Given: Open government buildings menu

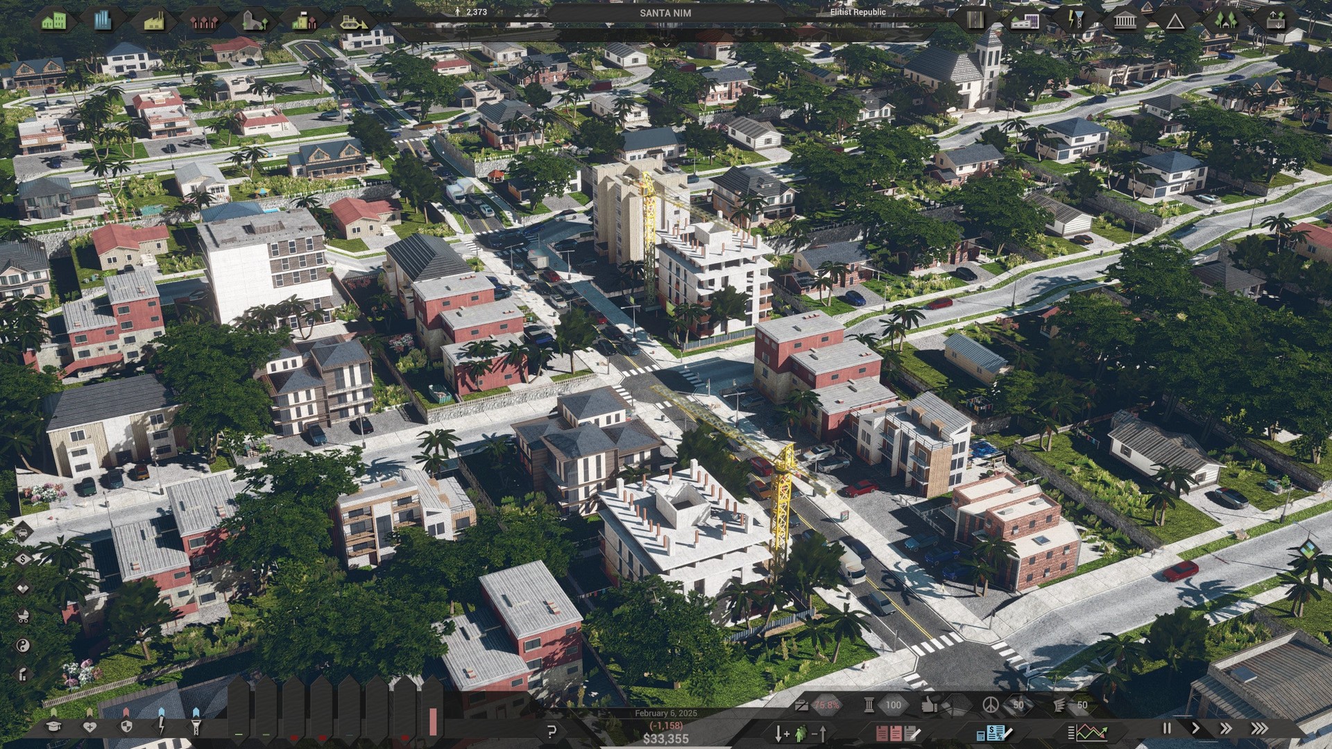Looking at the screenshot, I should tap(1125, 21).
